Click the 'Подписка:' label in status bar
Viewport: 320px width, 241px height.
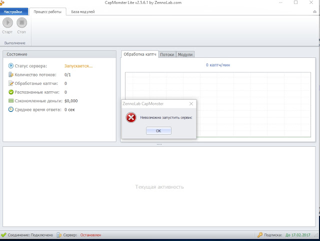point(273,235)
